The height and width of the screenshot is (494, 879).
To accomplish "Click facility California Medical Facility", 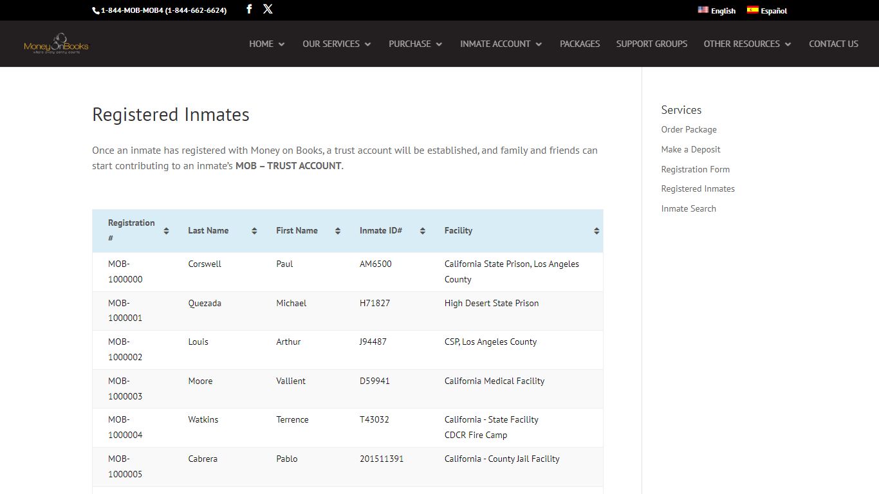I will tap(494, 381).
